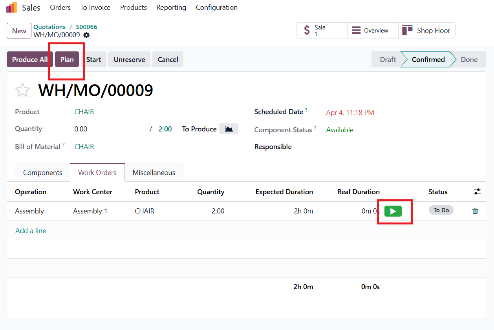Expand the Configuration menu
The width and height of the screenshot is (494, 330).
pyautogui.click(x=216, y=7)
